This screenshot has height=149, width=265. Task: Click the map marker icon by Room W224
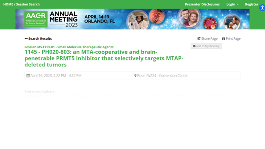[136, 76]
